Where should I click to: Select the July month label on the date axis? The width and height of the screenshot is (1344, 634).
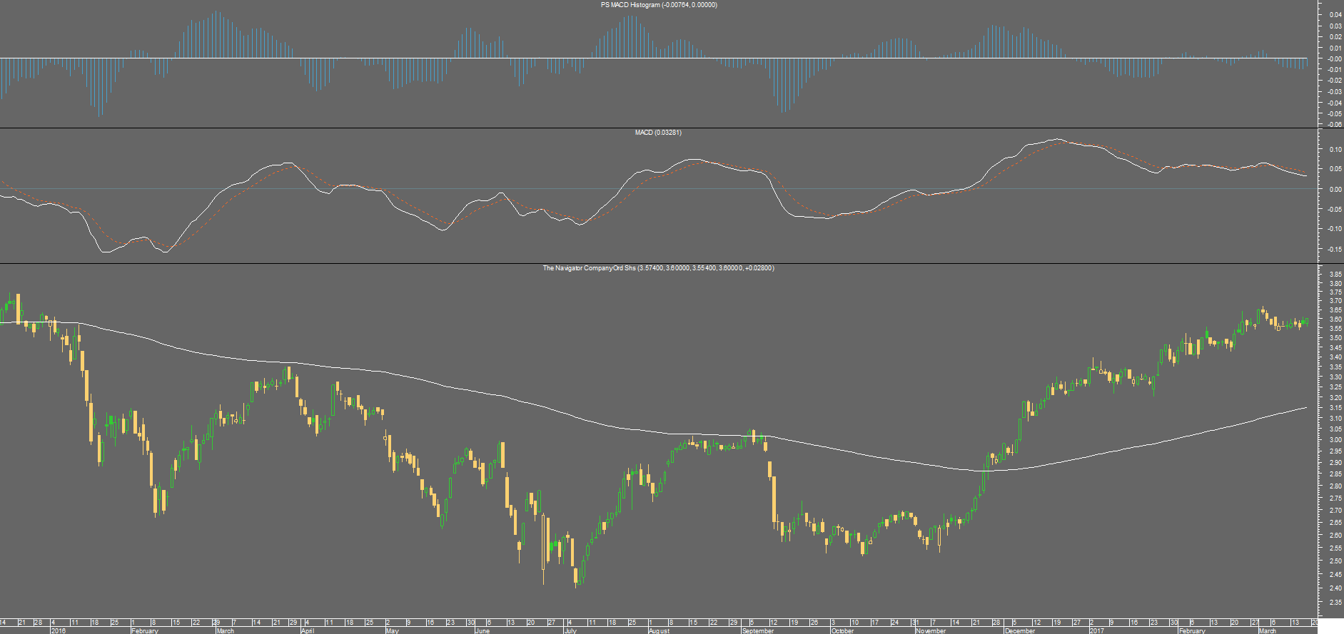click(570, 630)
